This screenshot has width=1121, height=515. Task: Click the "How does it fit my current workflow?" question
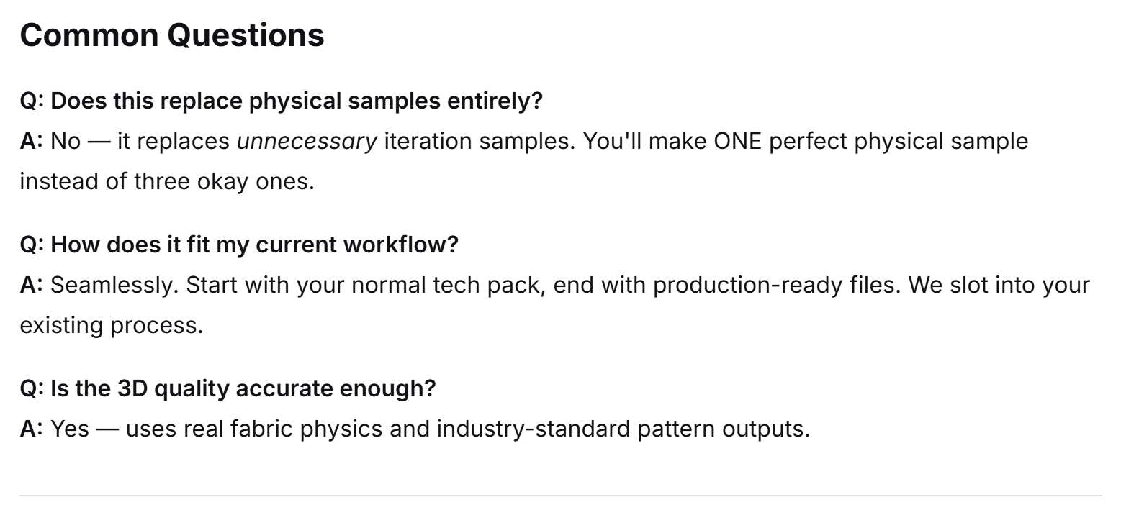pyautogui.click(x=239, y=245)
